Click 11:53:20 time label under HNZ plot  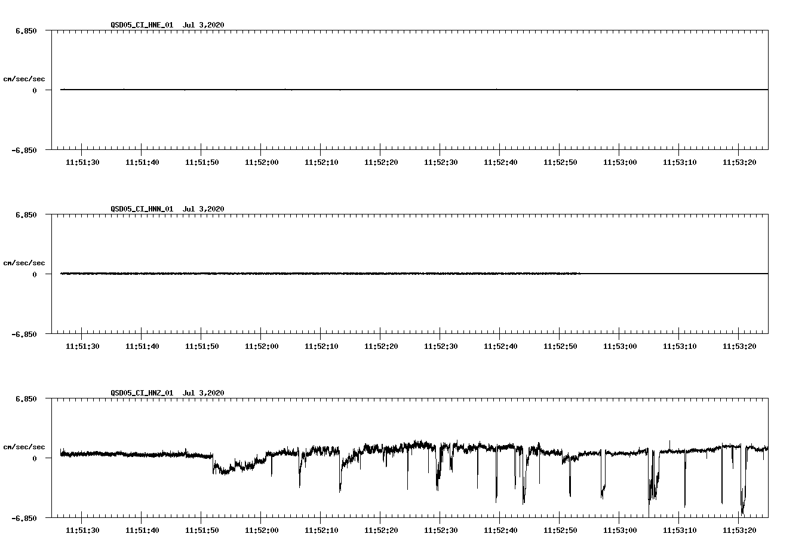(739, 530)
